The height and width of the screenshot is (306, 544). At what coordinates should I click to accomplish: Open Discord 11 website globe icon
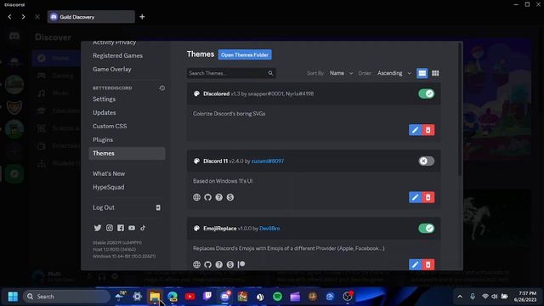point(196,197)
